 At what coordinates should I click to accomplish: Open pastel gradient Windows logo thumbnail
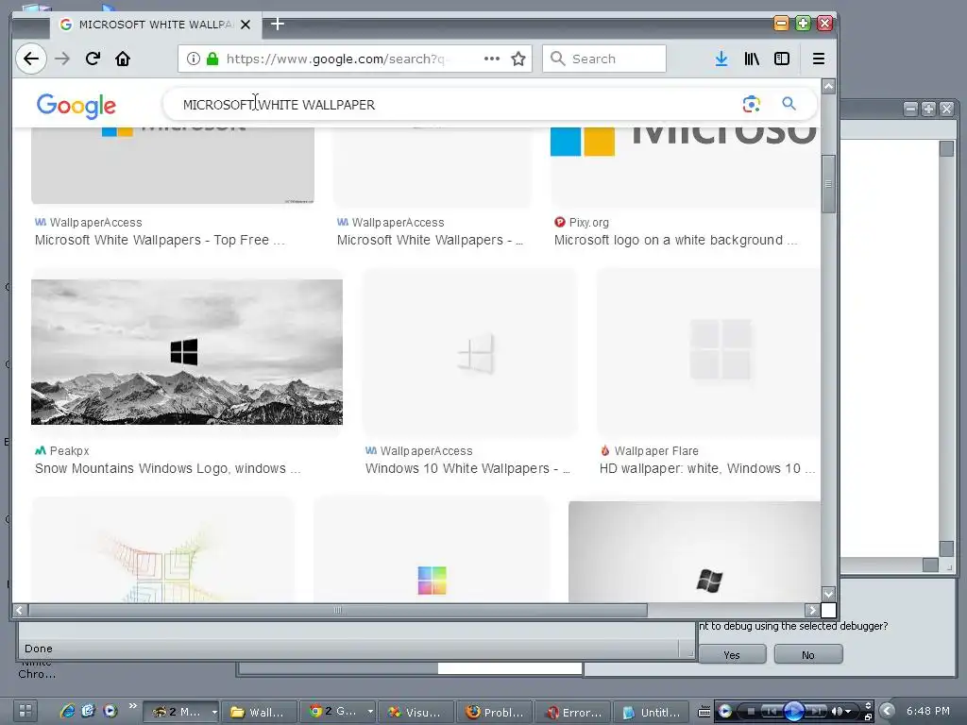coord(431,550)
